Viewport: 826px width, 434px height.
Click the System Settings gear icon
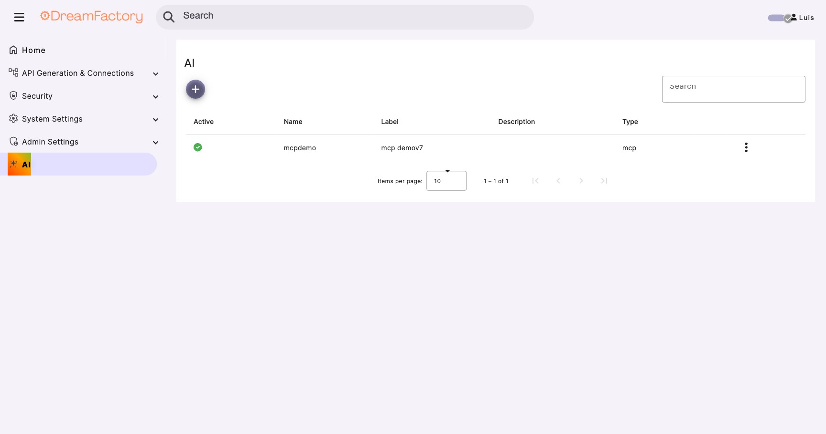[13, 119]
